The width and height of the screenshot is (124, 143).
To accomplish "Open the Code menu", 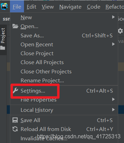I will [x=94, y=7].
